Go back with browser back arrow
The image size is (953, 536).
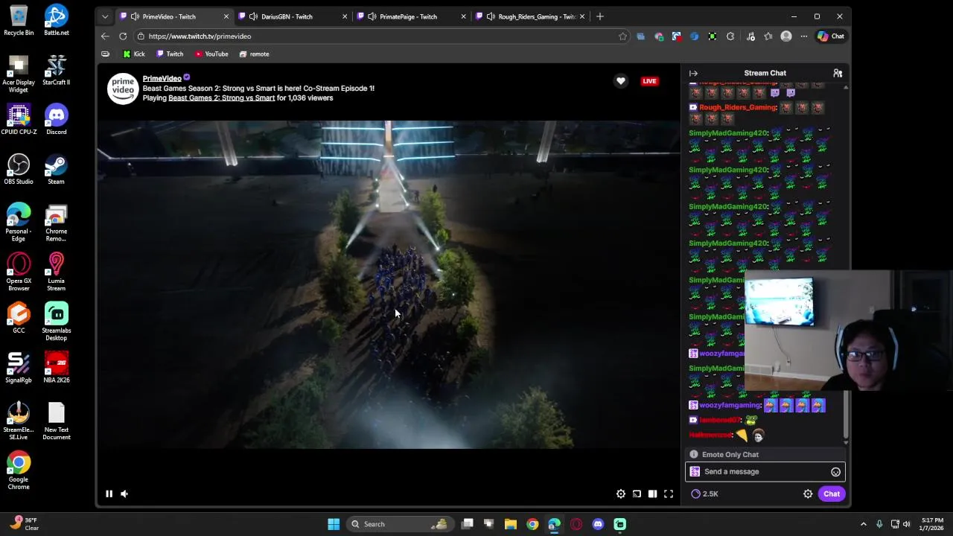(105, 36)
